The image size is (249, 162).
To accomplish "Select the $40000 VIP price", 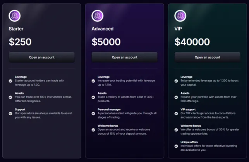I will 192,42.
